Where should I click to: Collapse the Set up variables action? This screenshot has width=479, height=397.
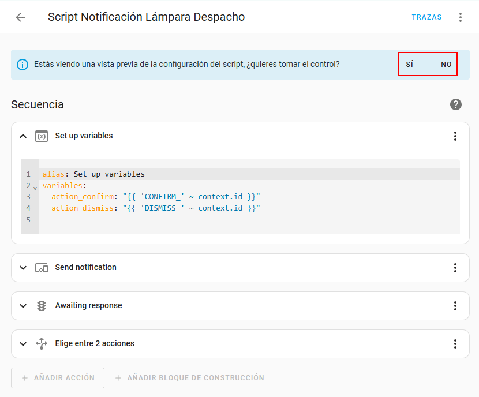click(x=23, y=136)
